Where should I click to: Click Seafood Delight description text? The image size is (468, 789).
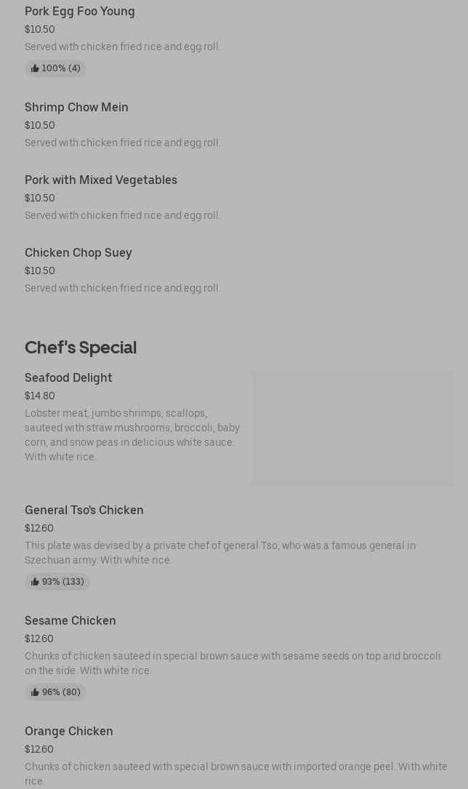click(132, 435)
